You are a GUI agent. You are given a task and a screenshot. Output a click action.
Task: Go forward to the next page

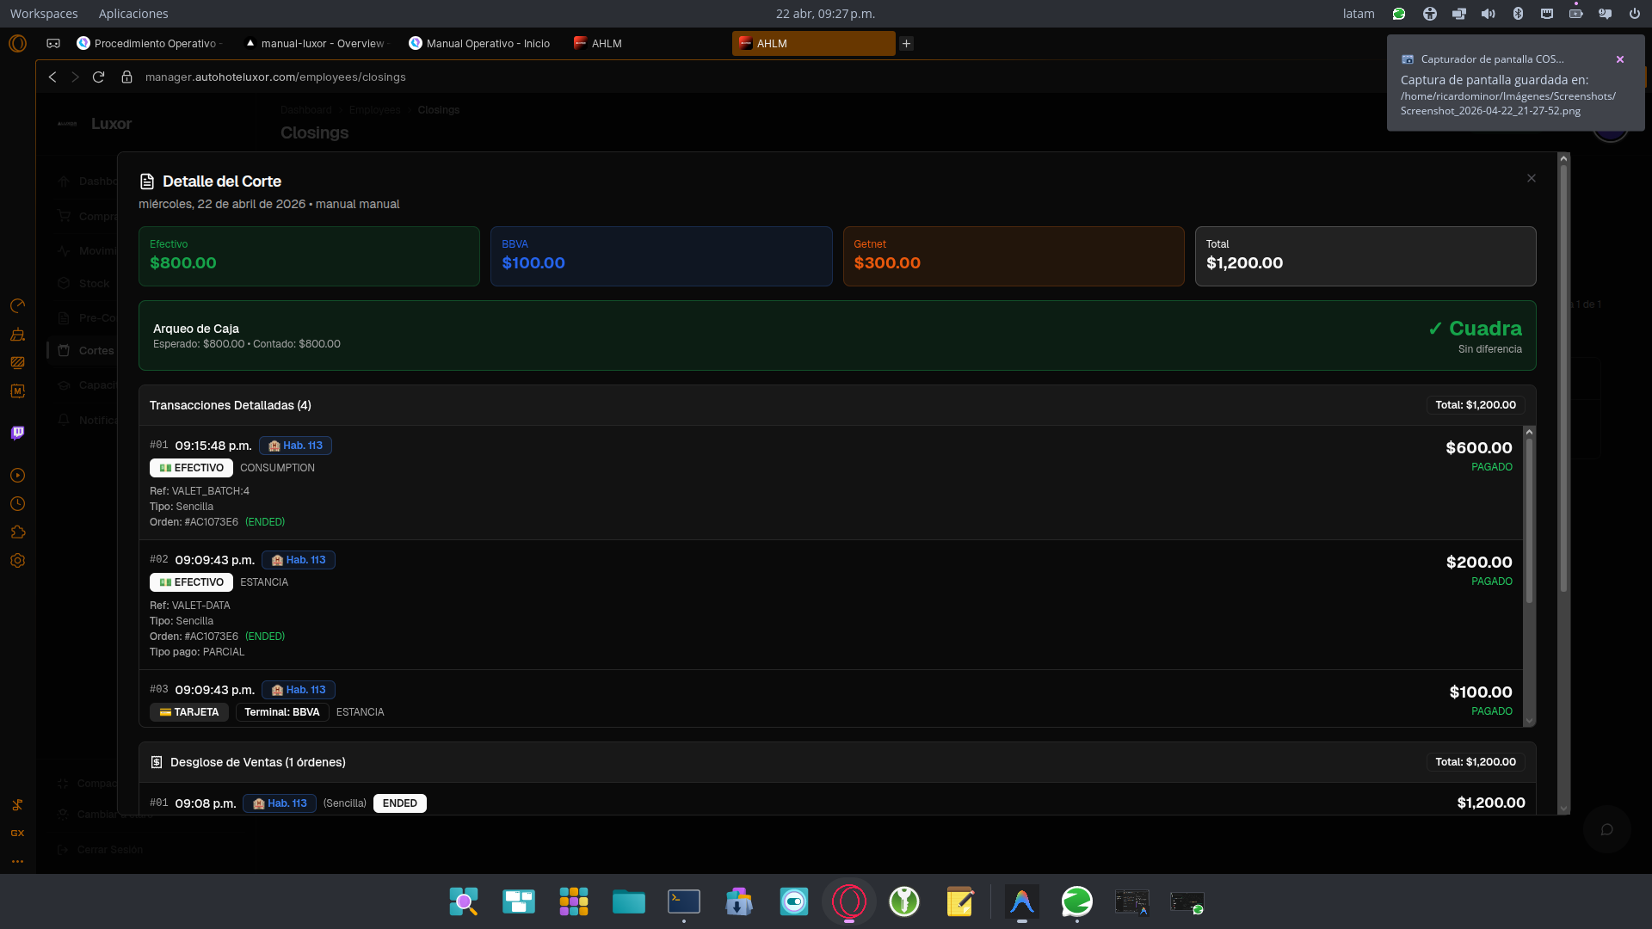[x=75, y=77]
